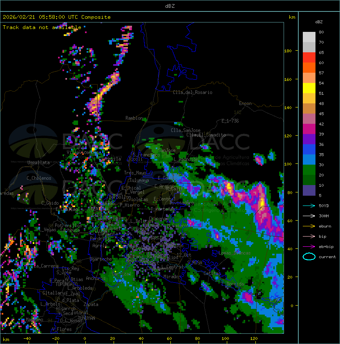Click the 'eburn' legend label
The height and width of the screenshot is (344, 340).
point(325,226)
